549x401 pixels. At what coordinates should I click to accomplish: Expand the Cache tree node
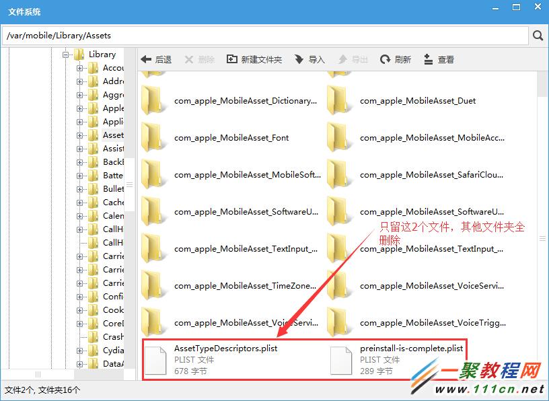click(x=79, y=203)
